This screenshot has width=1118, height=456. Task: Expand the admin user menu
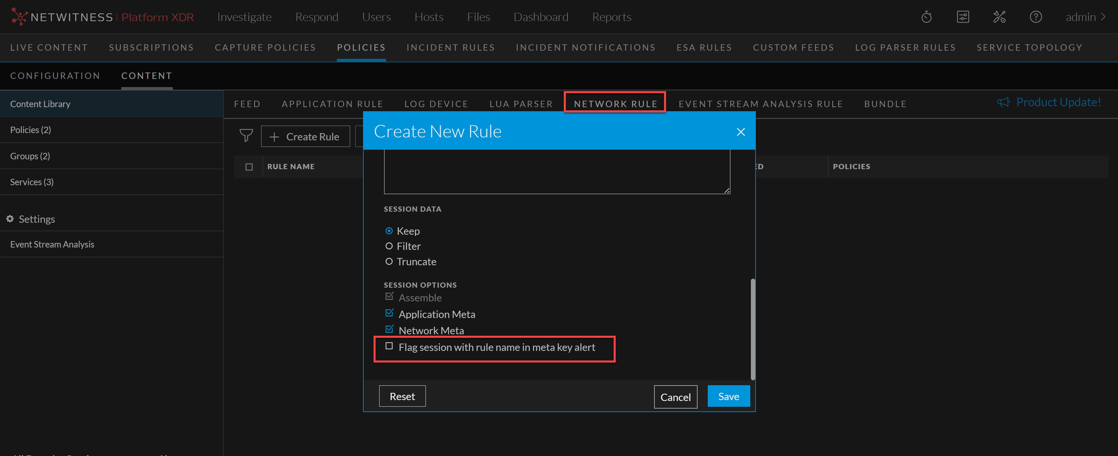[1085, 17]
